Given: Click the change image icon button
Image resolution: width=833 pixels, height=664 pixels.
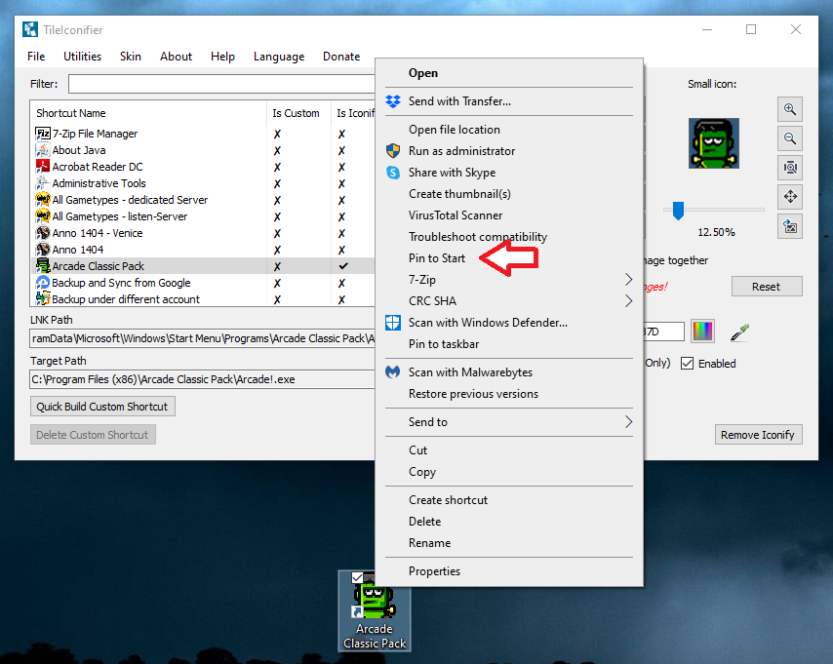Looking at the screenshot, I should (x=790, y=226).
